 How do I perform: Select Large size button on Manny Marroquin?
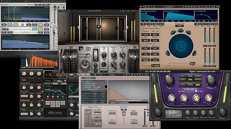(x=198, y=85)
